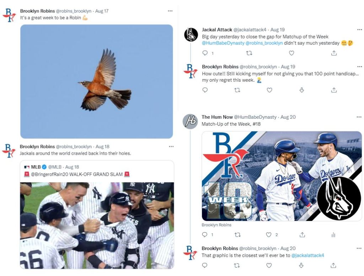Like The Hum Now's Match-Up of the Week tweet
Viewport: 364px width, 276px height.
click(x=269, y=235)
